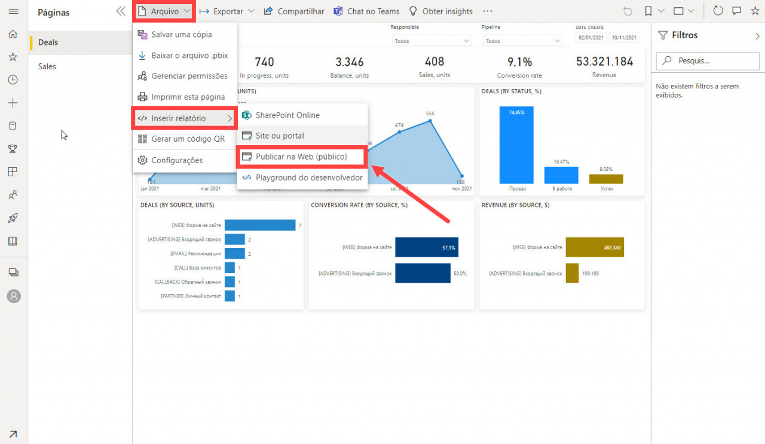Open Recent items via the clock icon
This screenshot has height=444, width=765.
(x=14, y=79)
